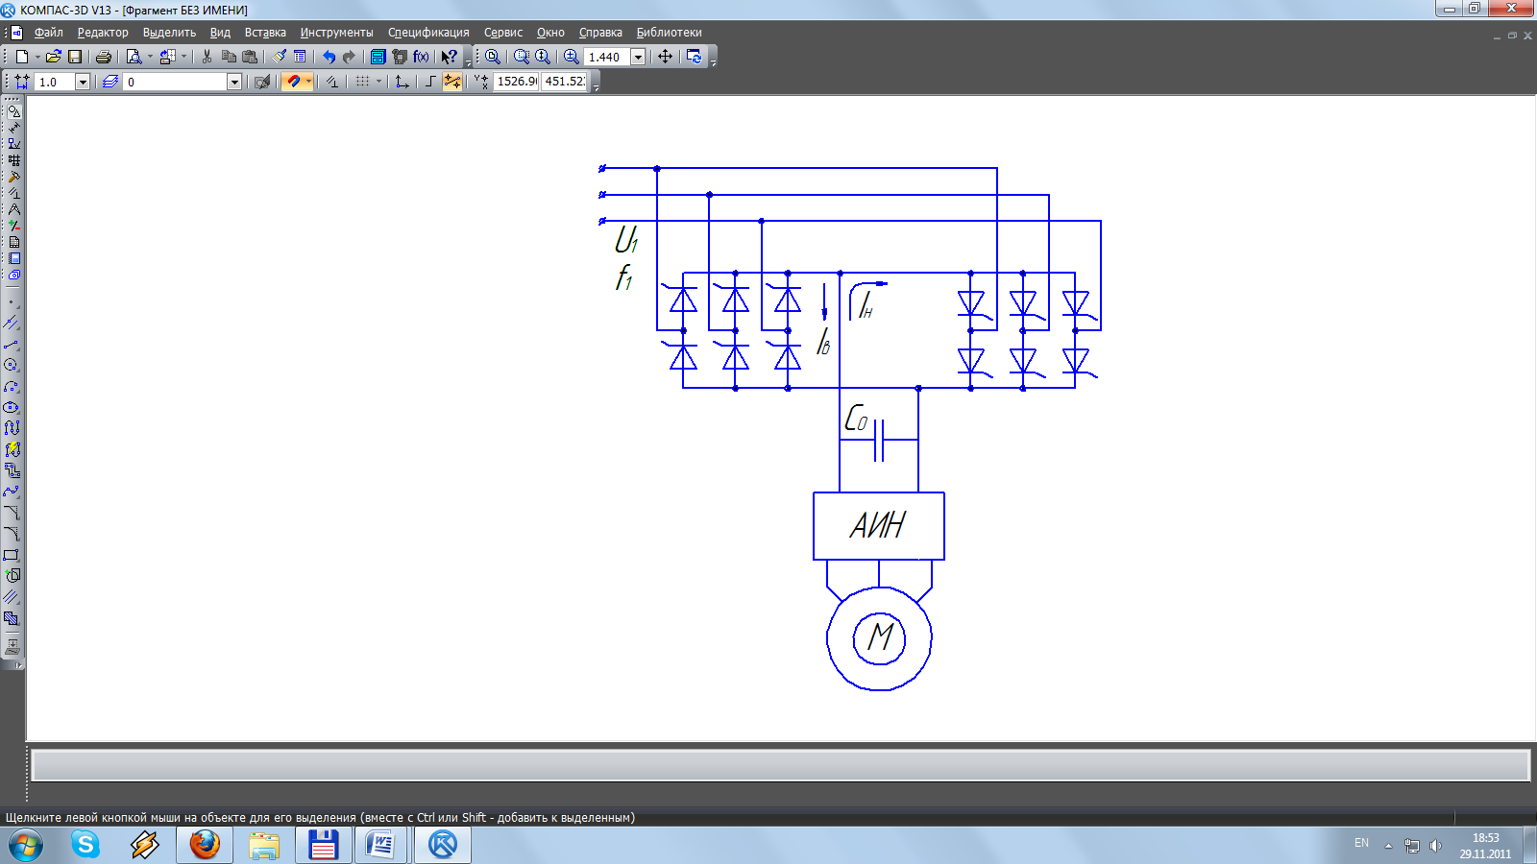This screenshot has height=864, width=1537.
Task: Open the Инструменты menu
Action: coord(336,33)
